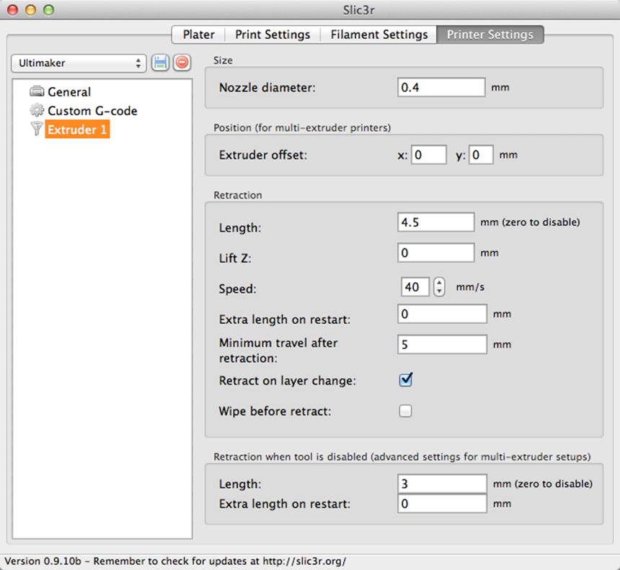
Task: Click the Extruder offset x field
Action: click(429, 154)
